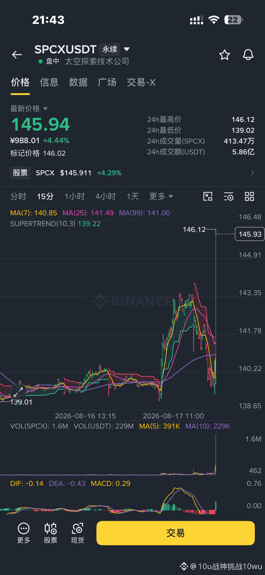
Task: Switch to the 价格 tab
Action: point(20,82)
